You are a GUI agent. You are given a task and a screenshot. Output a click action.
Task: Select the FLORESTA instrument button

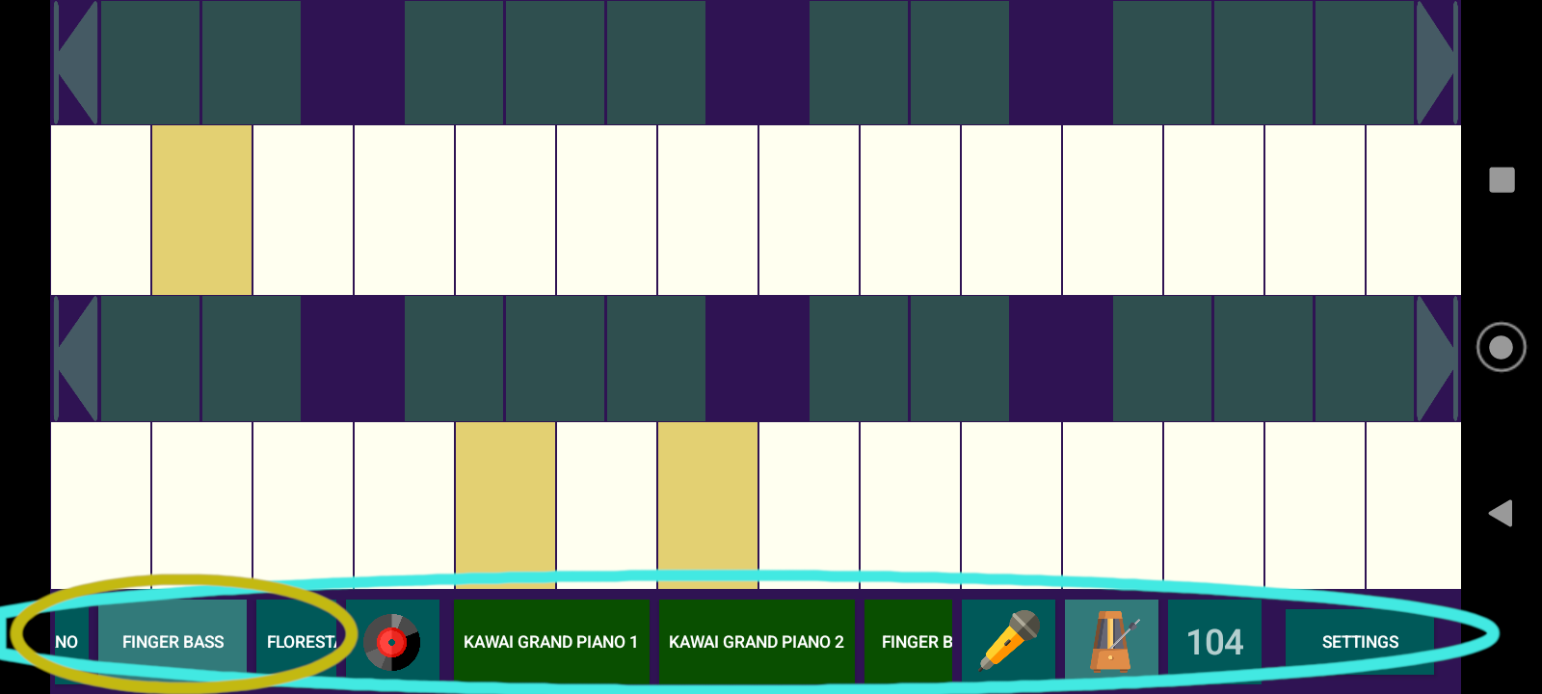(x=296, y=641)
